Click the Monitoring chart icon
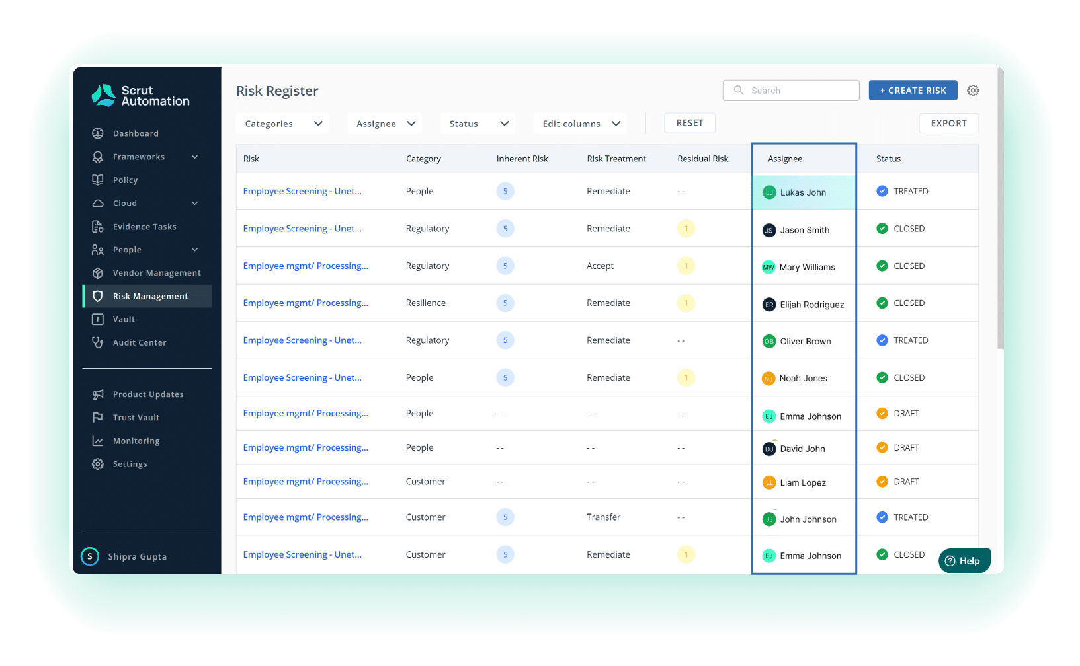 pyautogui.click(x=98, y=441)
